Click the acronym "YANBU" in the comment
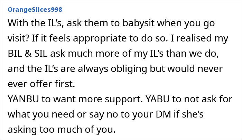The height and width of the screenshot is (140, 242). pos(23,99)
